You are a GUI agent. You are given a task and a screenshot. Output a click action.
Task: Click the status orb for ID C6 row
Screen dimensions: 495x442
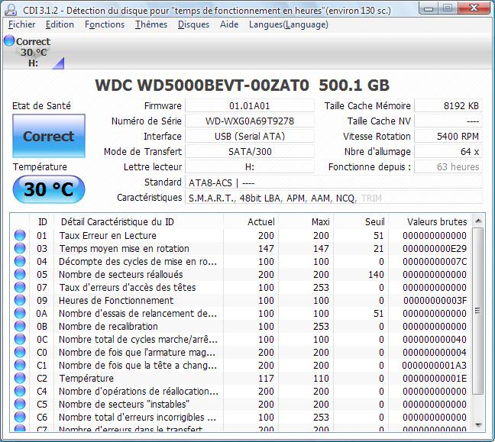20,417
